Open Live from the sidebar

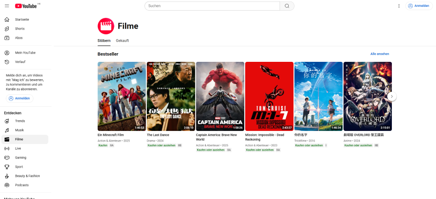click(x=25, y=149)
